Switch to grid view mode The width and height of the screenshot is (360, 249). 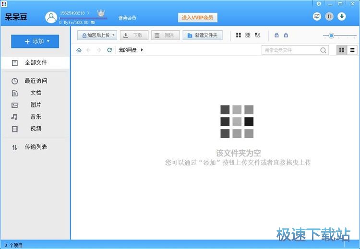click(x=342, y=50)
